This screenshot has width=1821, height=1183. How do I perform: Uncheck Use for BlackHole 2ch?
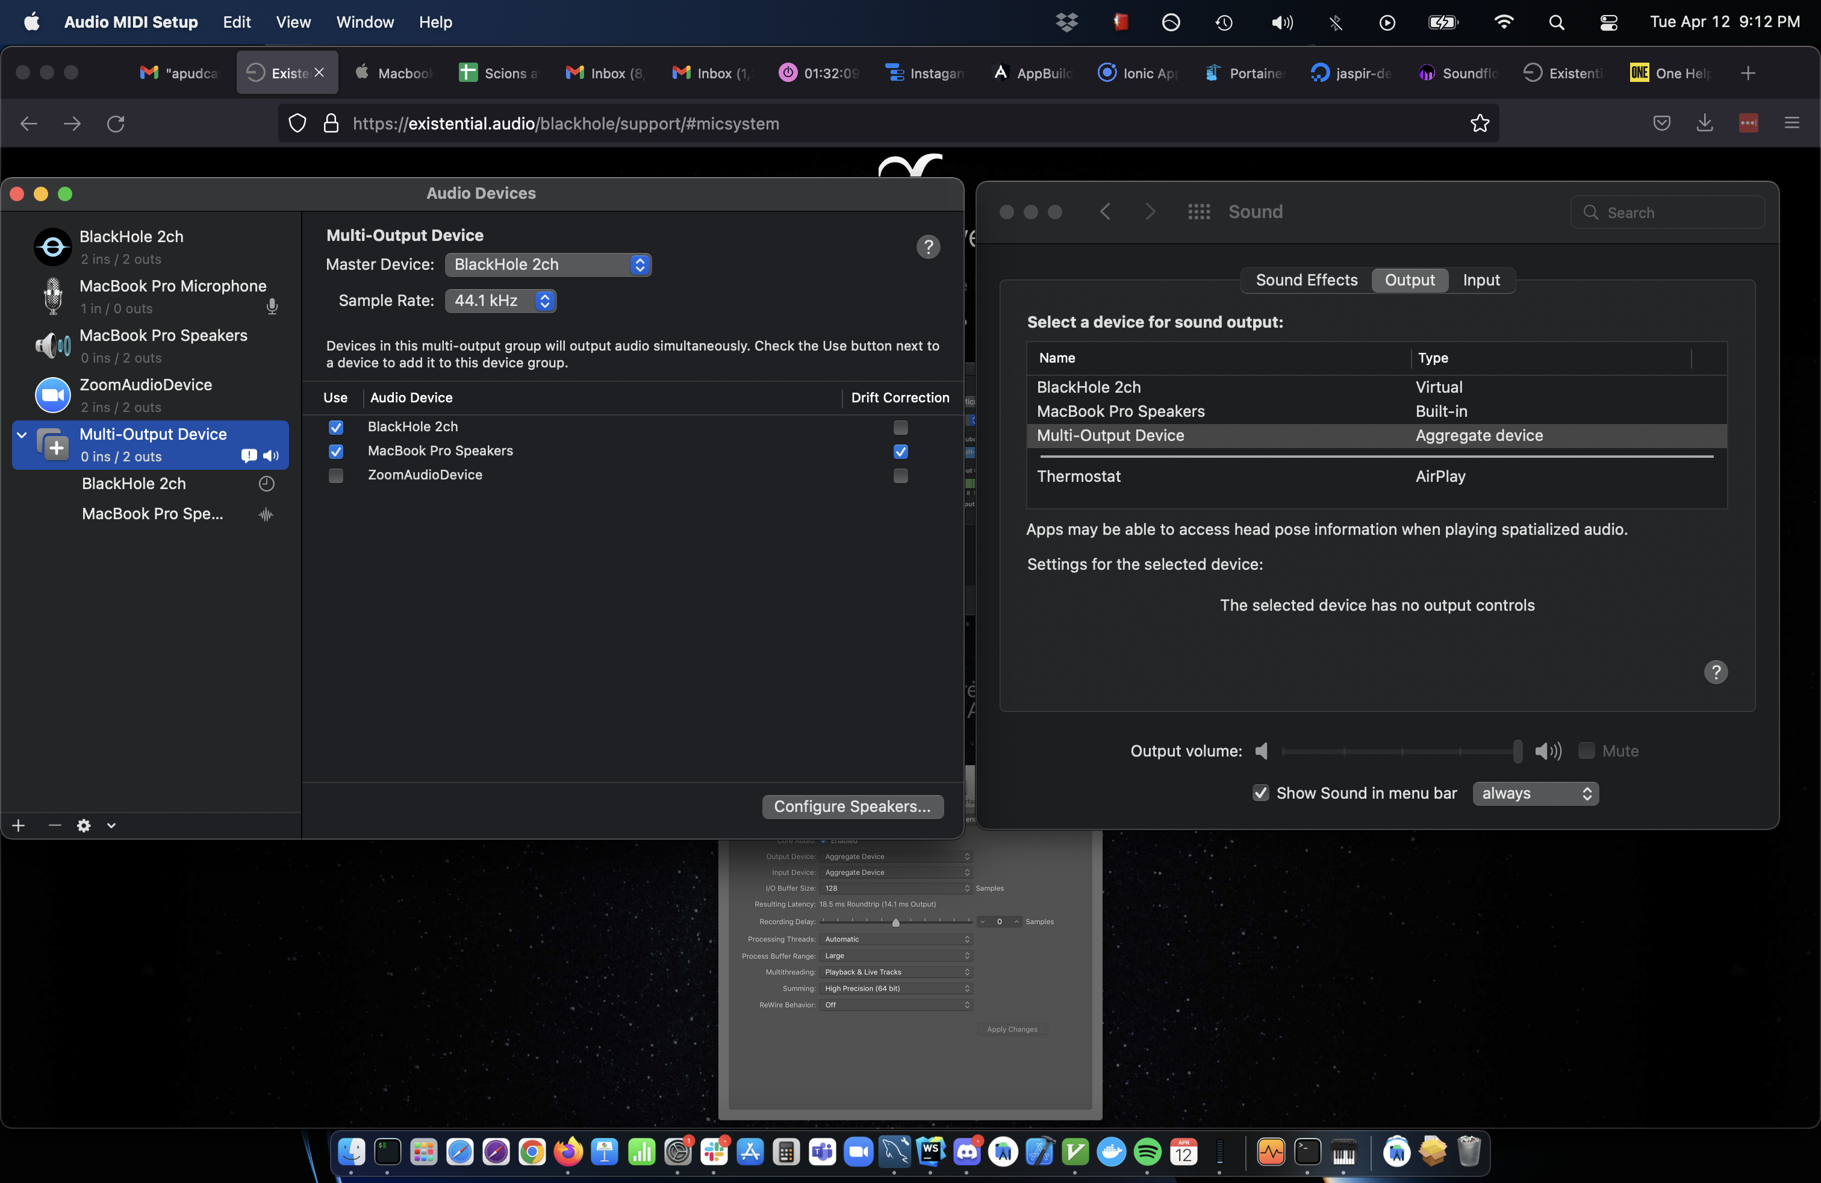click(x=336, y=427)
